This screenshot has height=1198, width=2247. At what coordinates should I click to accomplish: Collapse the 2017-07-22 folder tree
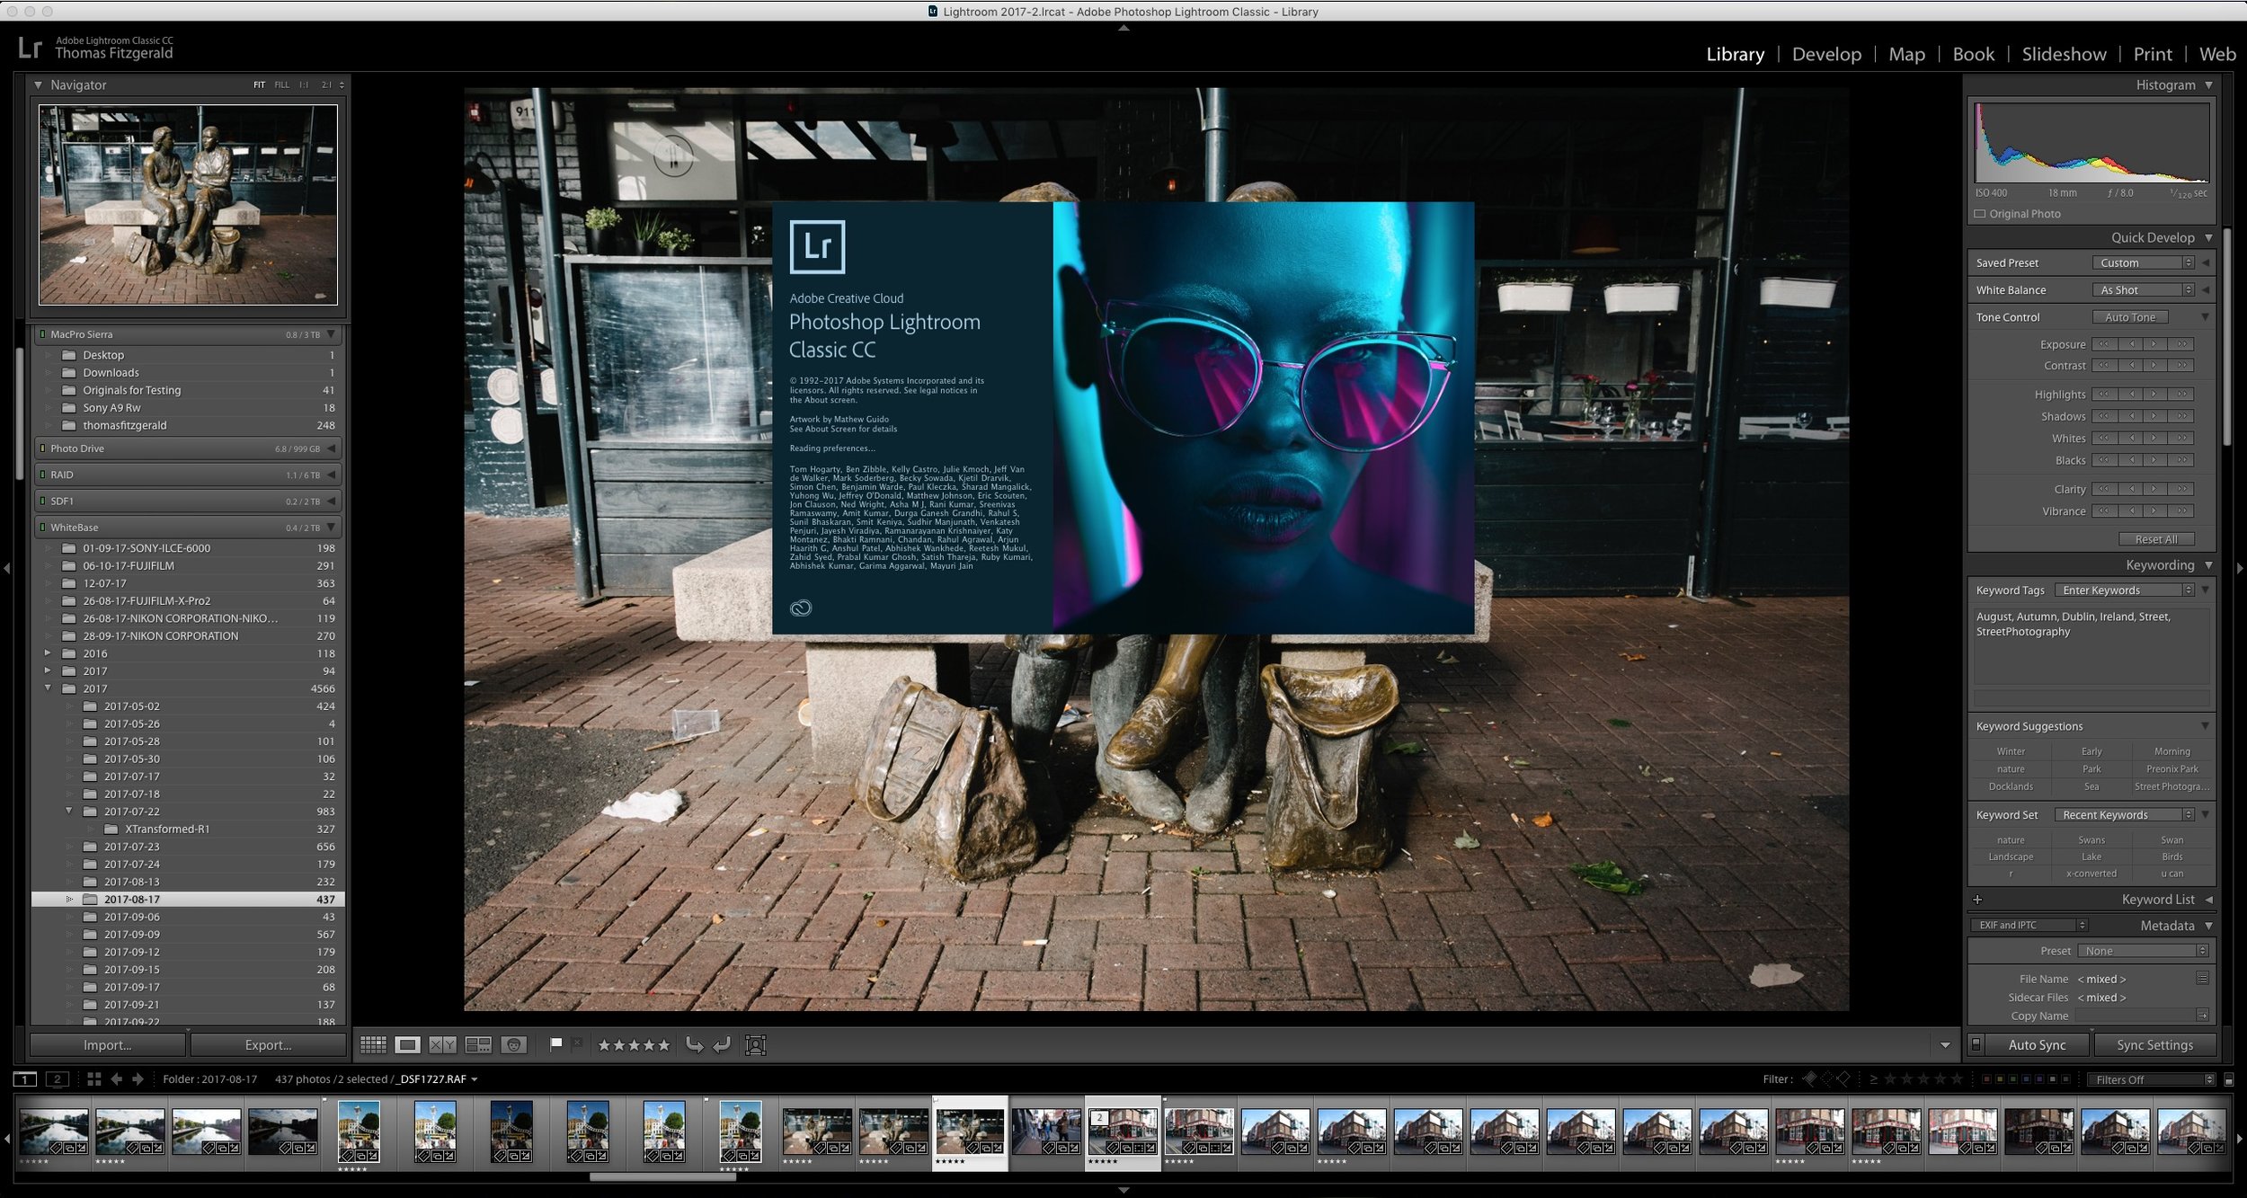tap(69, 811)
